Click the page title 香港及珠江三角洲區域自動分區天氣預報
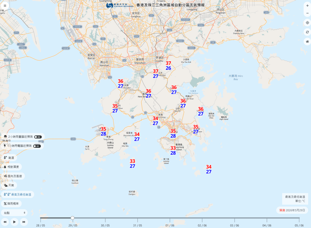Image resolution: width=311 pixels, height=228 pixels. click(x=171, y=5)
